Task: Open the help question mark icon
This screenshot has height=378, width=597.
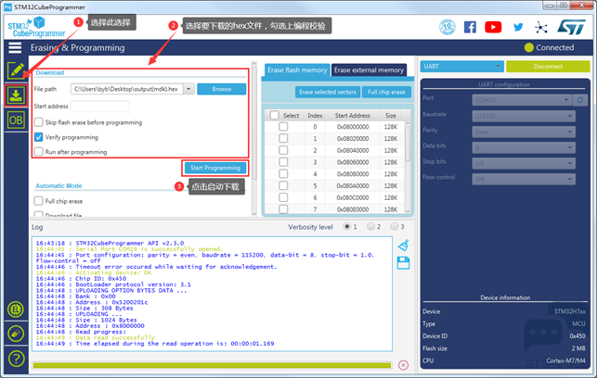Action: 16,359
